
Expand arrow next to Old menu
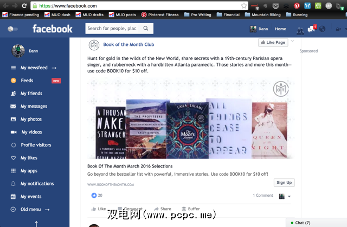click(47, 210)
